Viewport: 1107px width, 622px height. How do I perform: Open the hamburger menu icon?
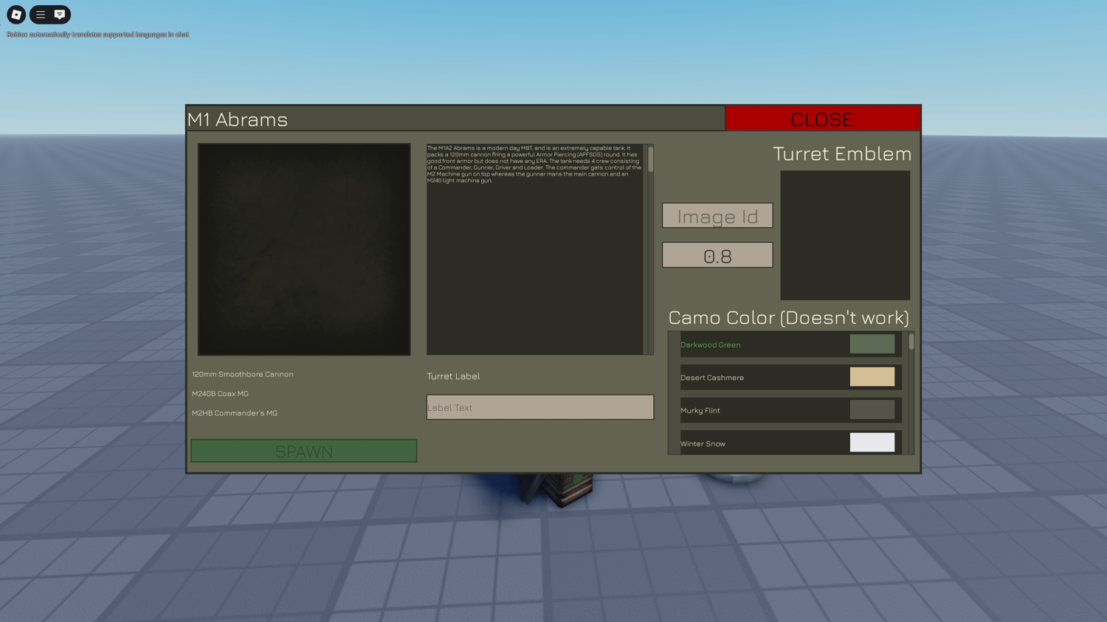(x=41, y=14)
